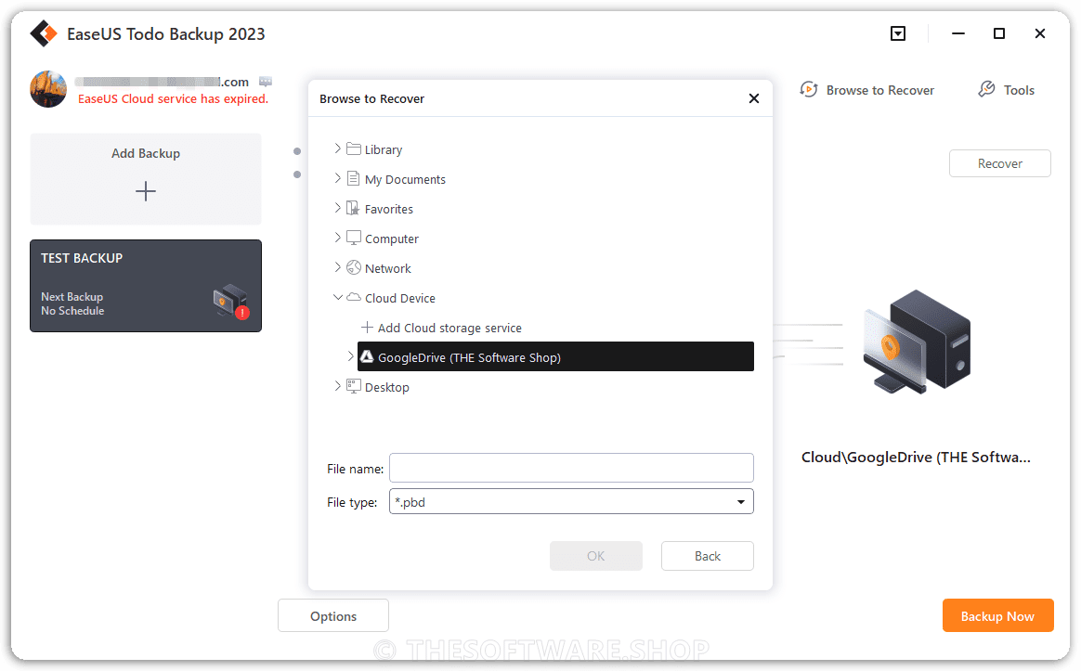Expand the Favorites tree node
Viewport: 1081px width, 671px height.
337,207
